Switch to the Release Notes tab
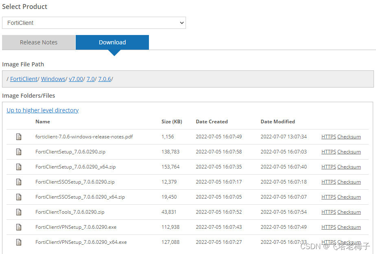 39,42
